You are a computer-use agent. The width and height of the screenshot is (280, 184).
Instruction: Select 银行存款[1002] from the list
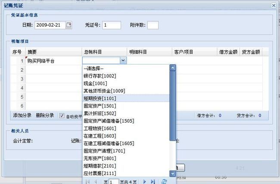(126, 76)
